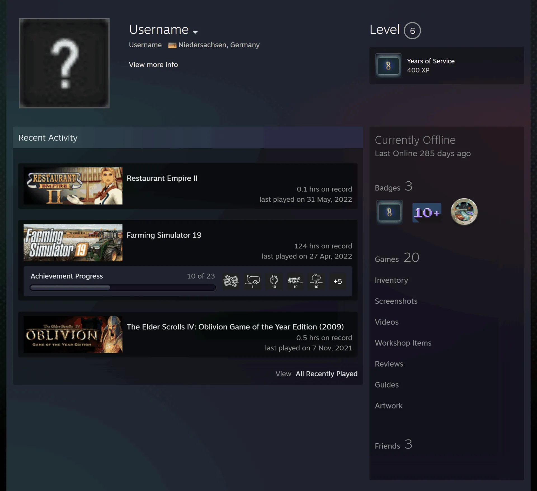The height and width of the screenshot is (491, 537).
Task: Click the tractor achievement icon labeled 1
Action: pyautogui.click(x=252, y=281)
